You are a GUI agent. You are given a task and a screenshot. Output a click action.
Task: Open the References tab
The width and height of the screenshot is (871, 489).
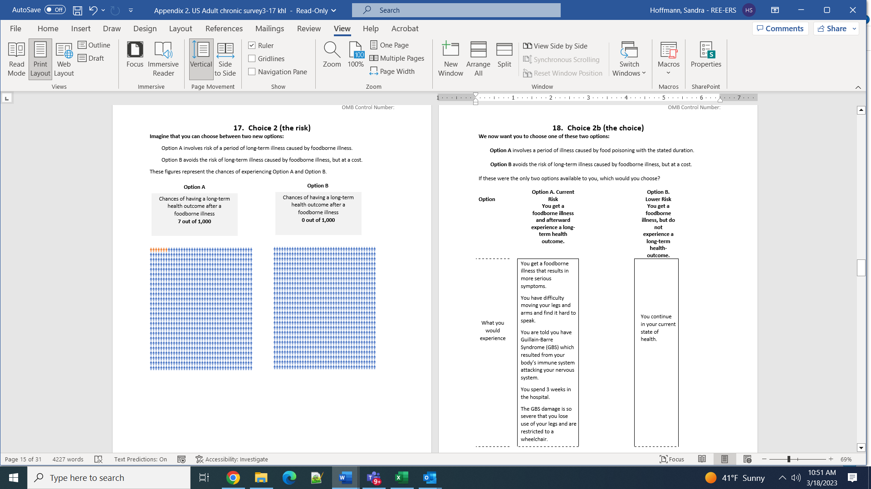click(x=224, y=29)
